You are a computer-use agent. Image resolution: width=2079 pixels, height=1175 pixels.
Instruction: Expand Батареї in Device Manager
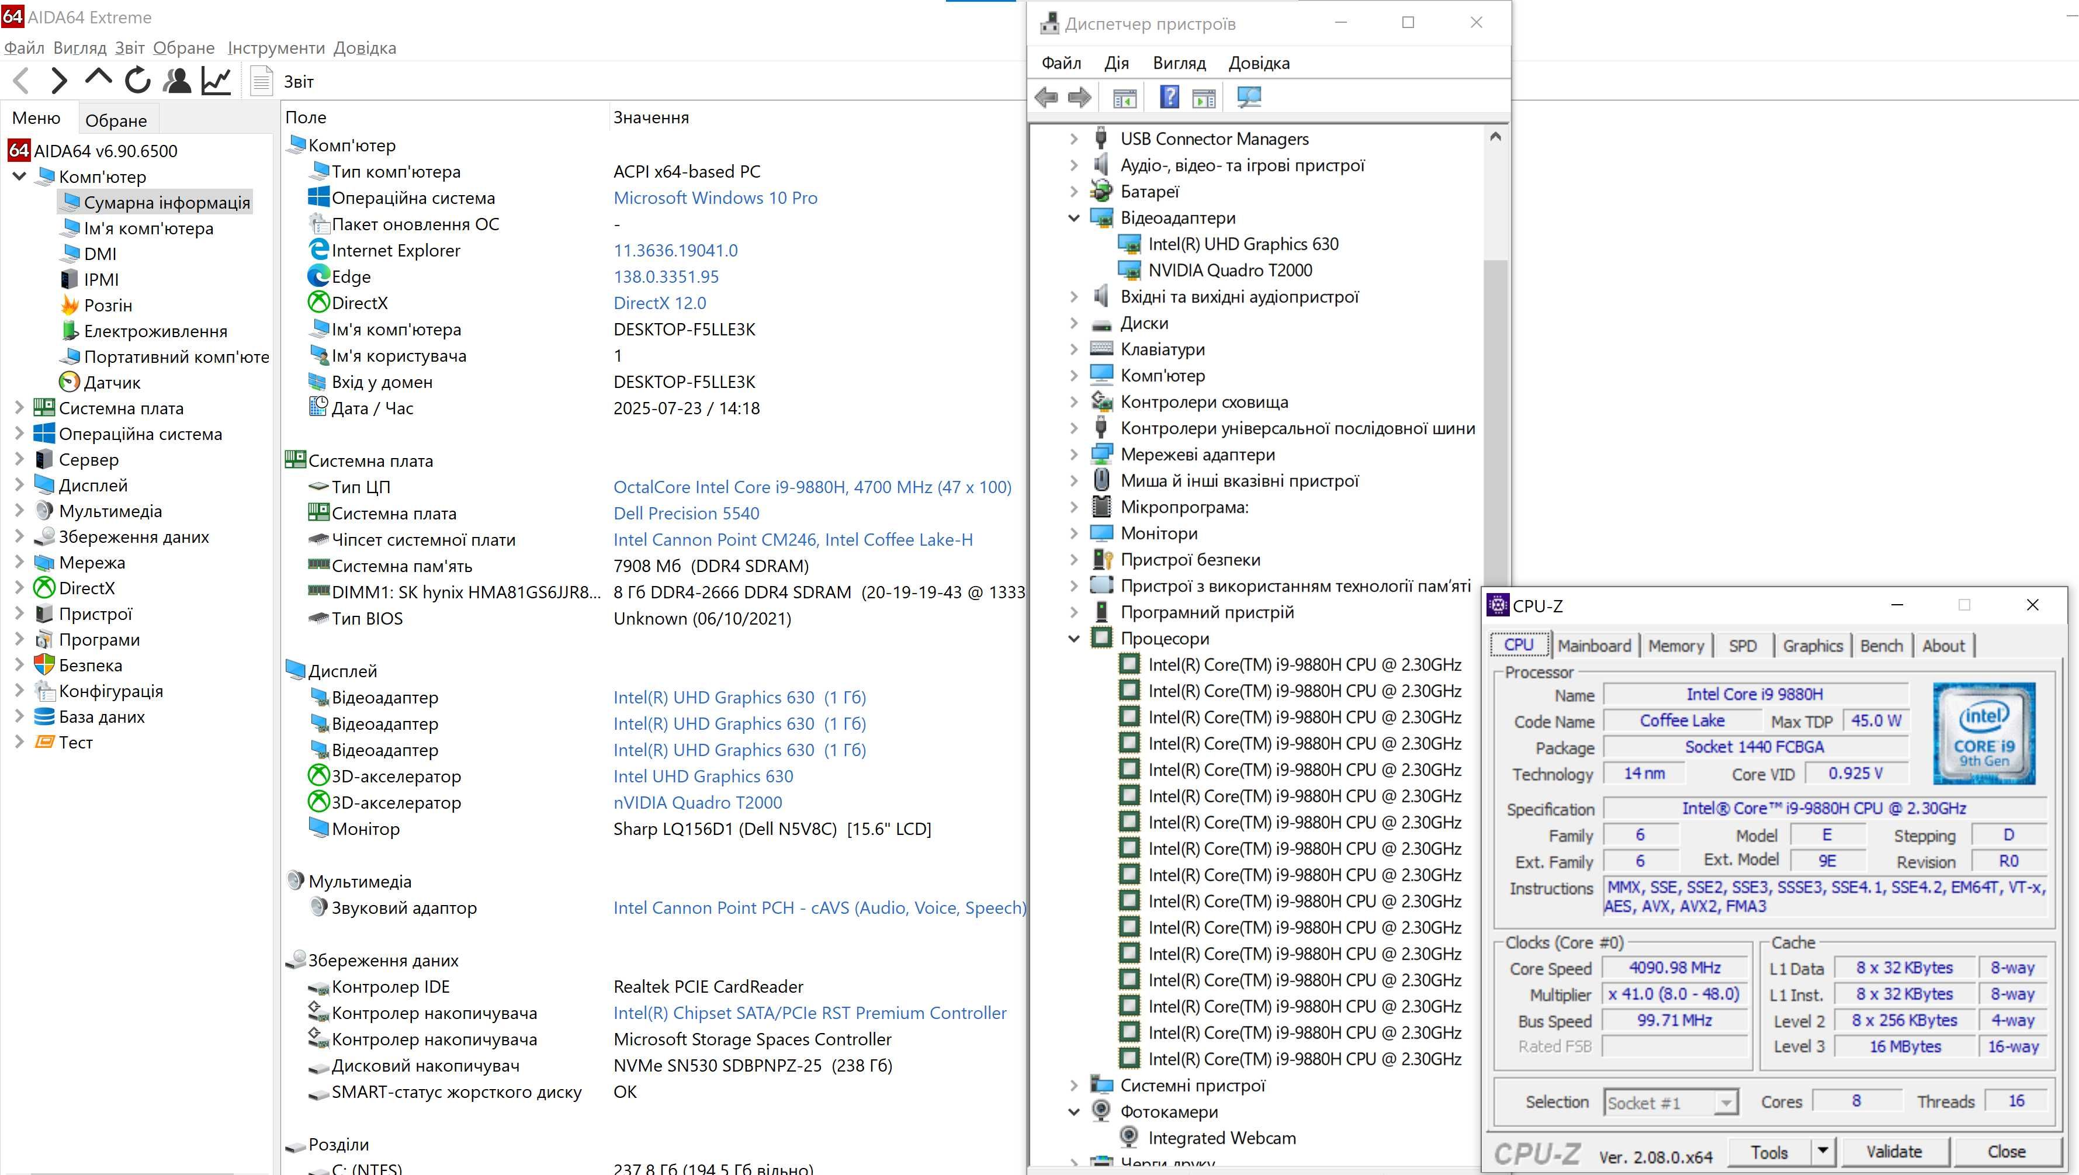(1073, 191)
